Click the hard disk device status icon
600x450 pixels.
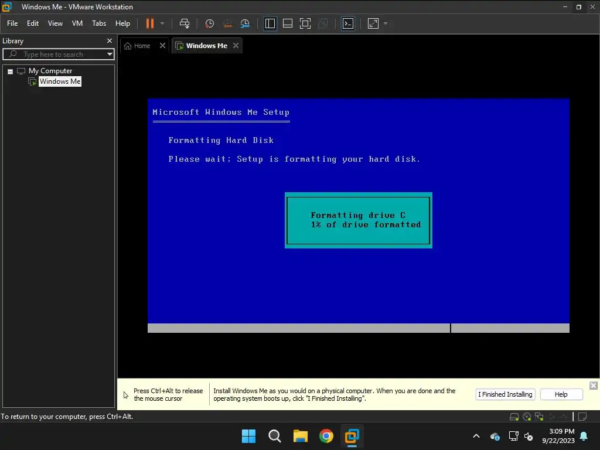pyautogui.click(x=514, y=417)
